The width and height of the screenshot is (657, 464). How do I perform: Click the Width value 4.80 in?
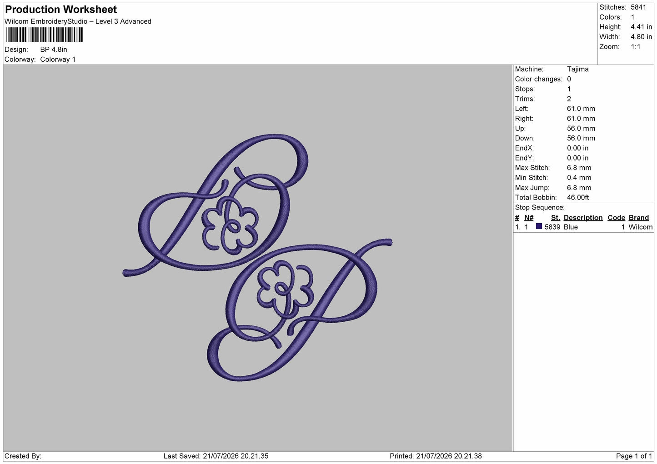pos(641,37)
